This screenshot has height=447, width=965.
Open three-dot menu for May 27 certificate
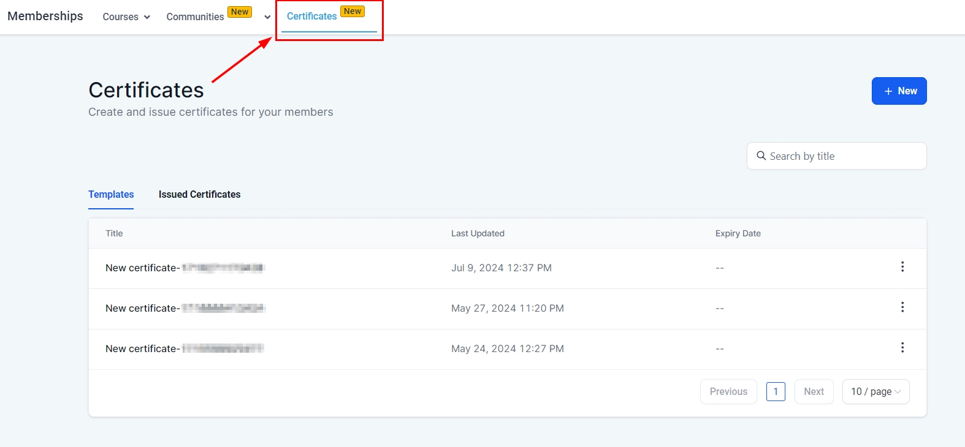click(902, 307)
